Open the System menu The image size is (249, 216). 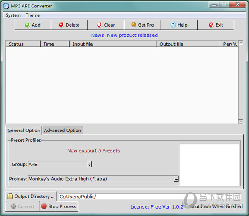[13, 15]
